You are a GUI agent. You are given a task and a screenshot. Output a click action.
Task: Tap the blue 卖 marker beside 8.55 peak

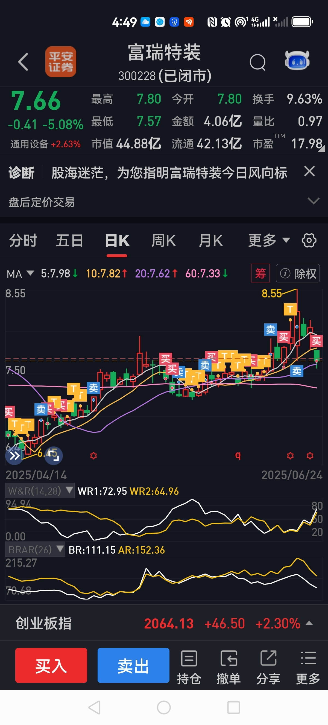click(270, 329)
